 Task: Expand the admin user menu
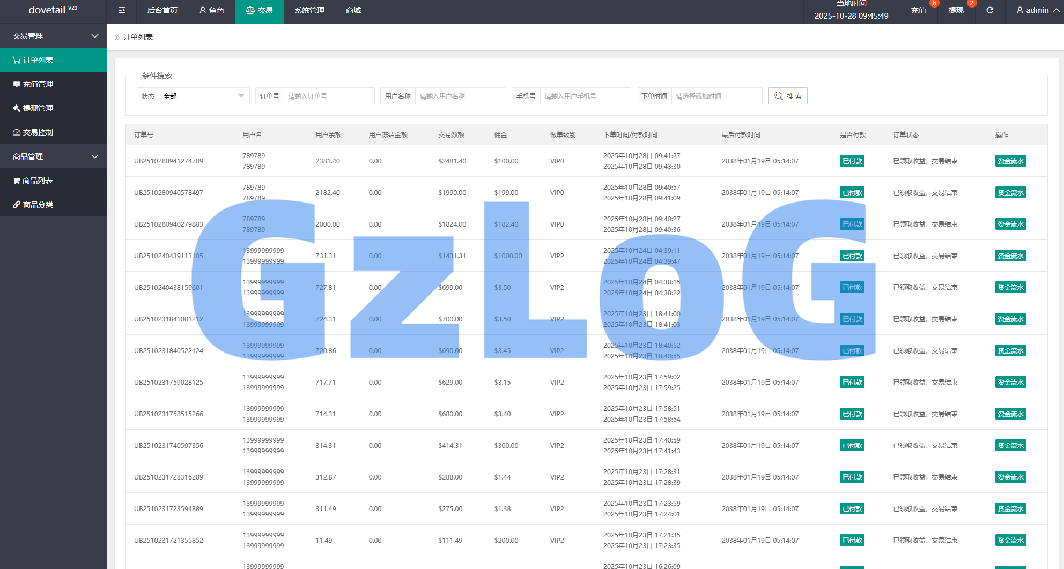coord(1037,10)
